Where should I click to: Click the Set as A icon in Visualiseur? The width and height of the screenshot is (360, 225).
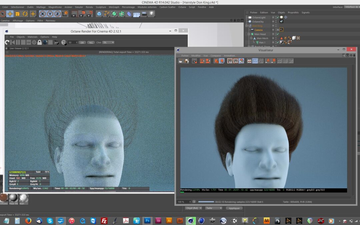(267, 61)
